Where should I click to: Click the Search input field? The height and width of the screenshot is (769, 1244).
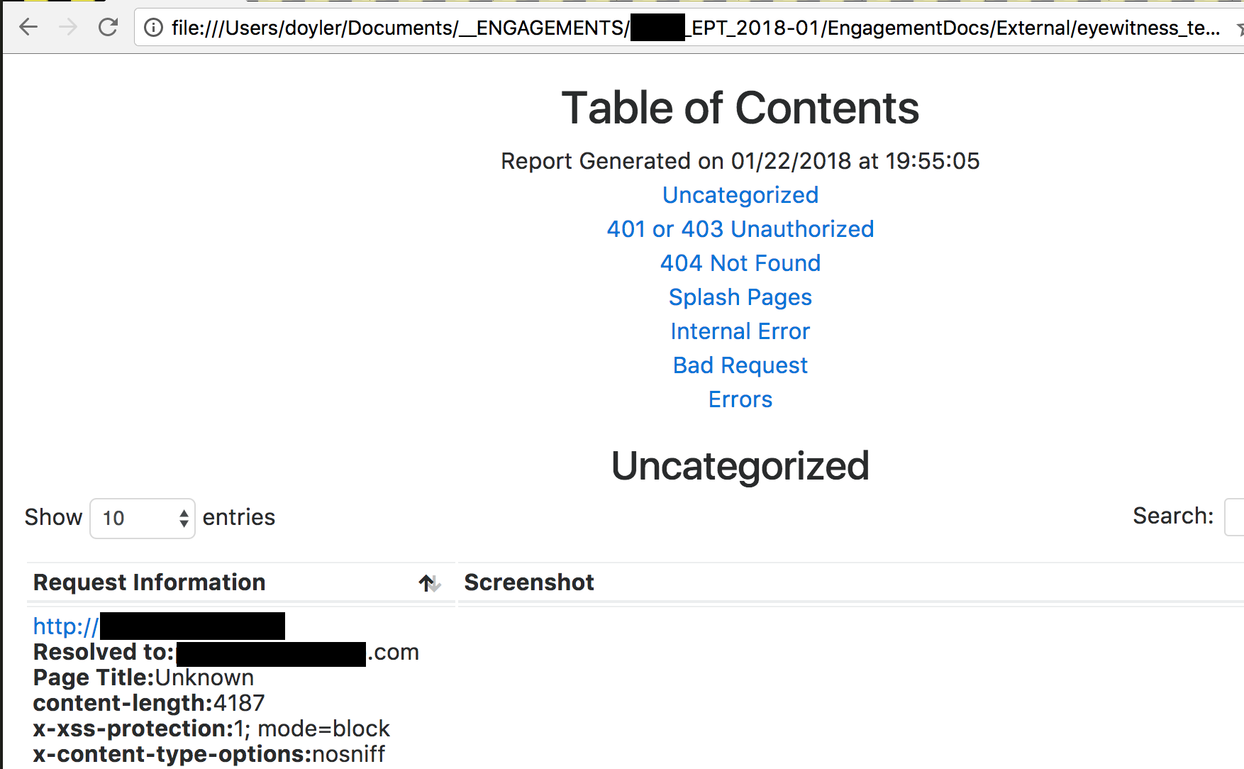pos(1235,517)
